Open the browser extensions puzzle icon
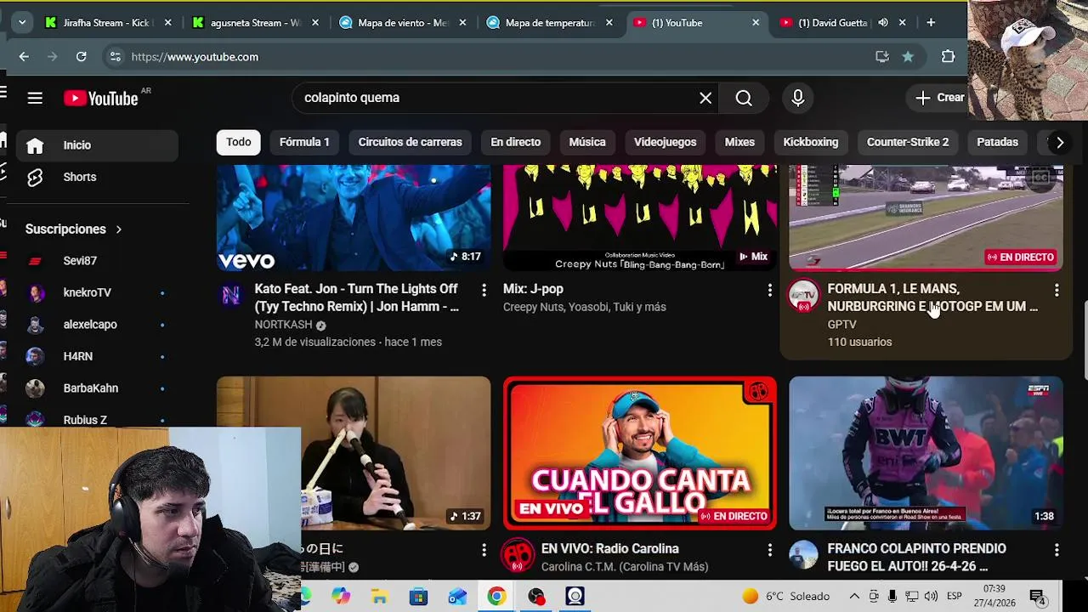This screenshot has width=1088, height=612. click(948, 57)
